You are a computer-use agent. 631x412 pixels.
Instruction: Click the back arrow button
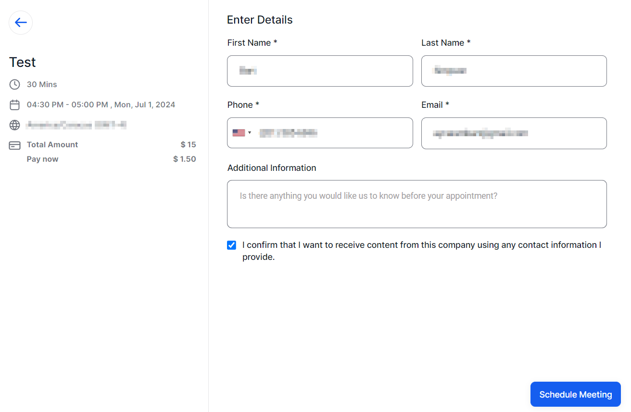pyautogui.click(x=21, y=23)
